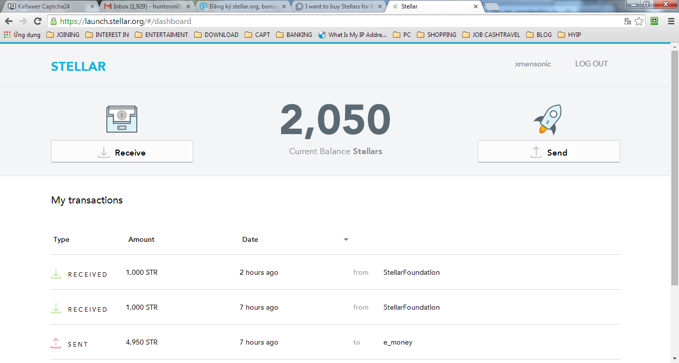679x363 pixels.
Task: Sort transactions with the Date dropdown arrow
Action: tap(346, 240)
